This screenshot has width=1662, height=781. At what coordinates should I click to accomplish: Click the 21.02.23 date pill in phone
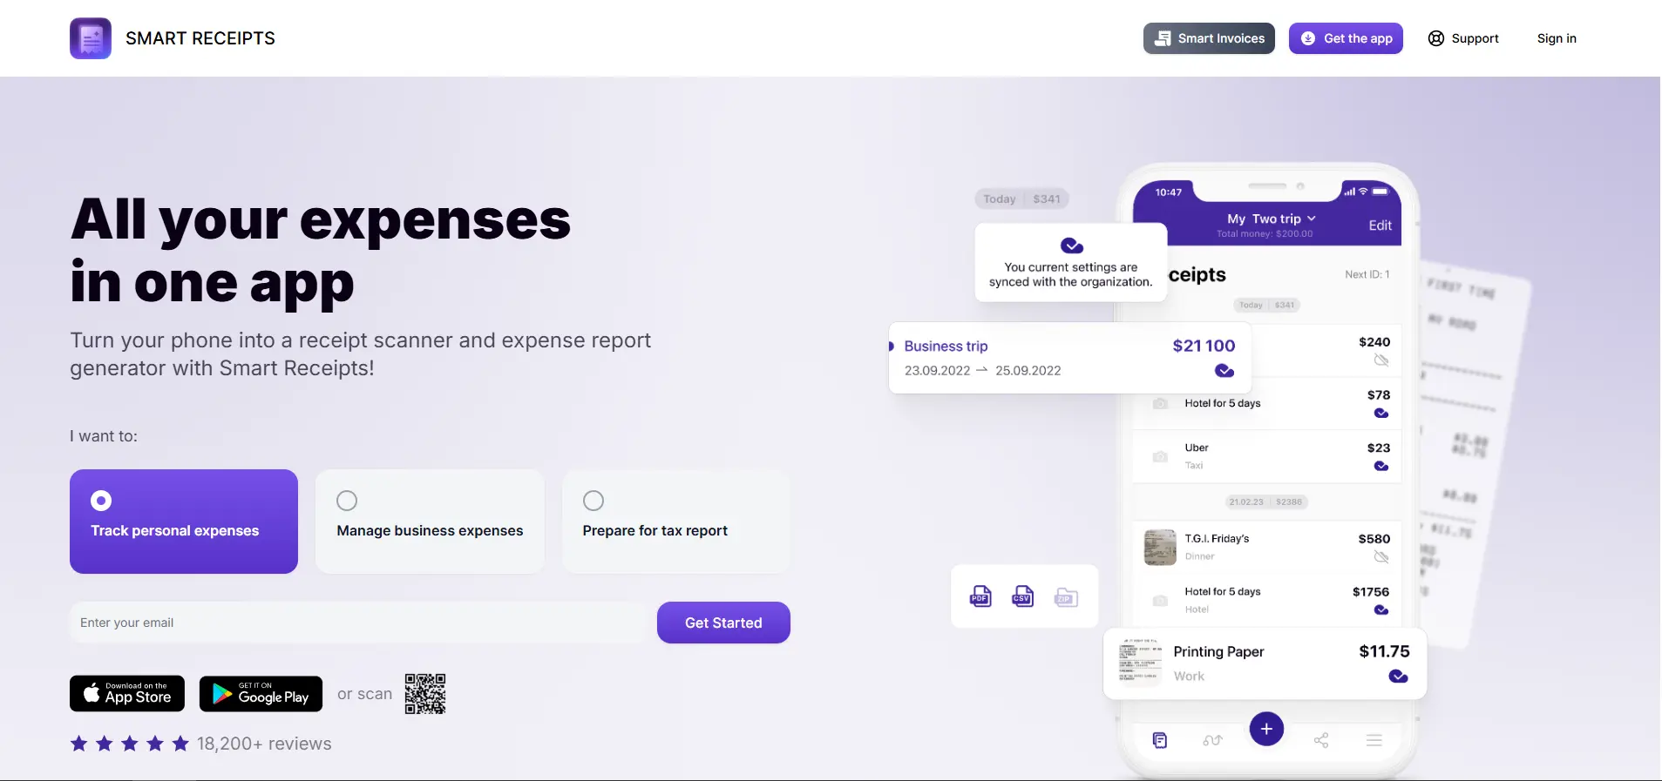[1266, 502]
